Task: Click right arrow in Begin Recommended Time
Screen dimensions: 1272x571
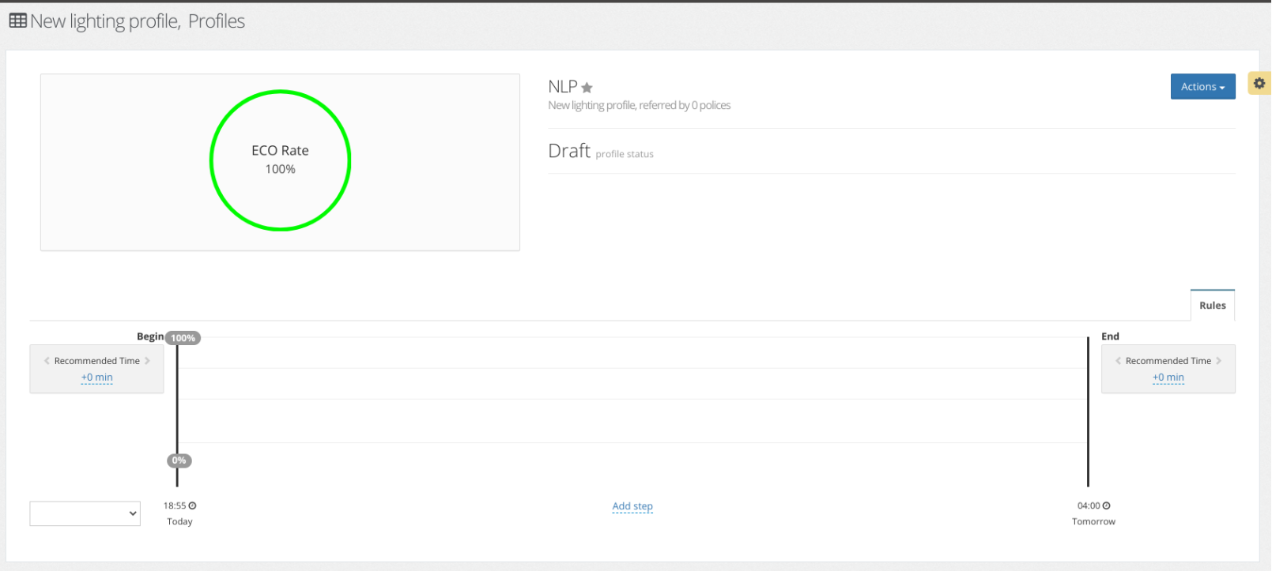Action: [x=147, y=361]
